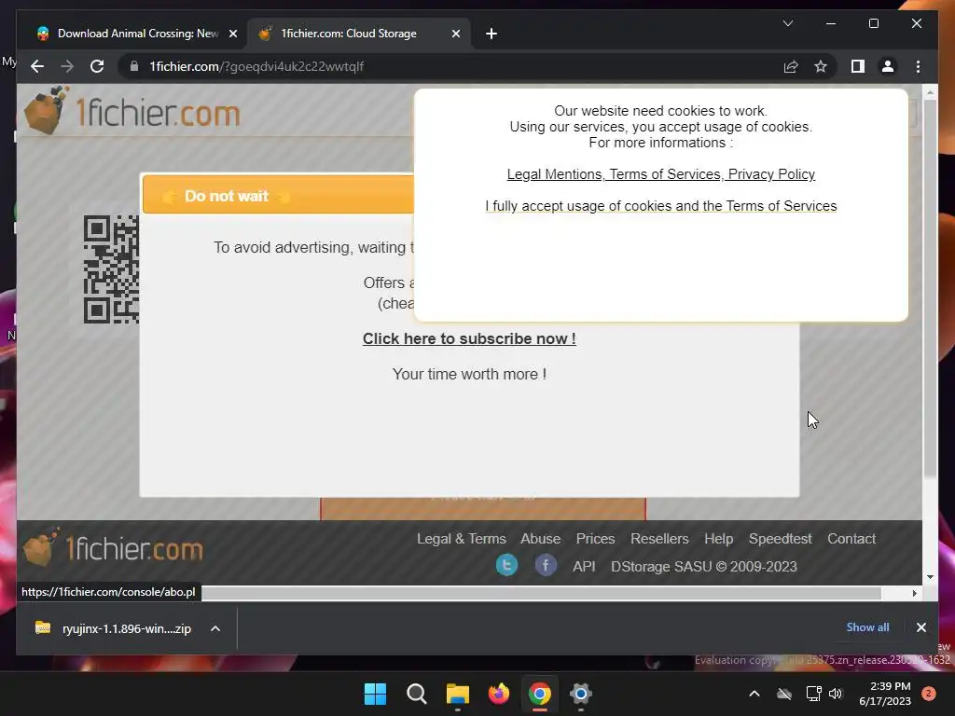Viewport: 955px width, 716px height.
Task: Open Legal & Terms footer link
Action: click(x=461, y=539)
